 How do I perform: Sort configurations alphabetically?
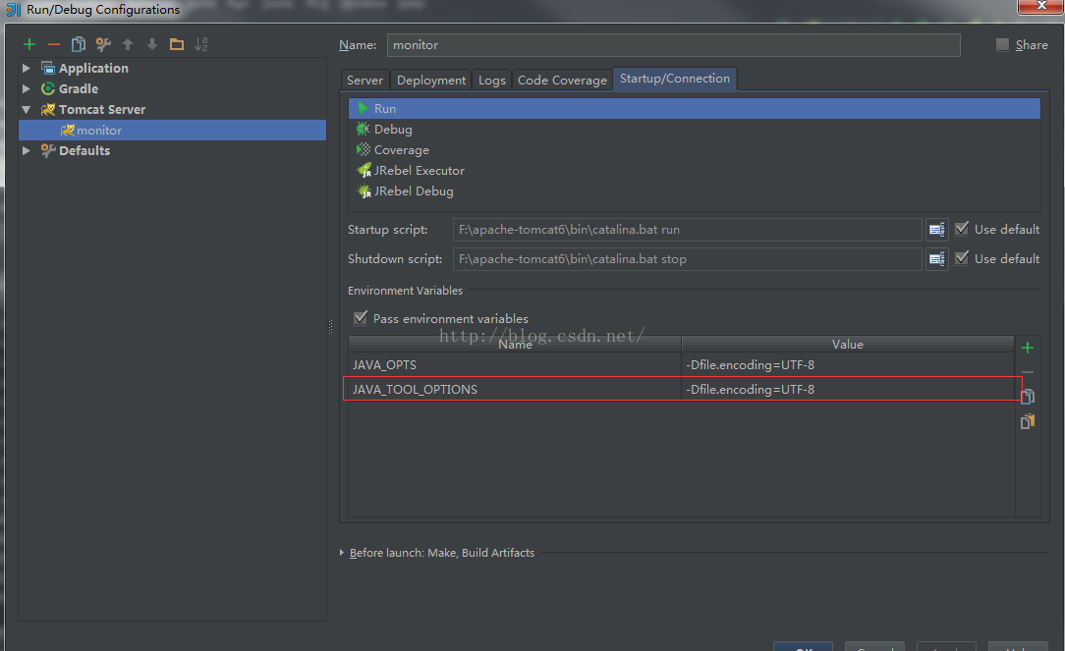click(201, 45)
